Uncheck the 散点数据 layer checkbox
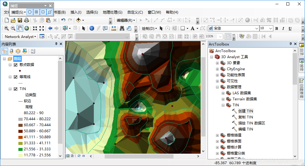The height and width of the screenshot is (166, 305). [x=16, y=65]
